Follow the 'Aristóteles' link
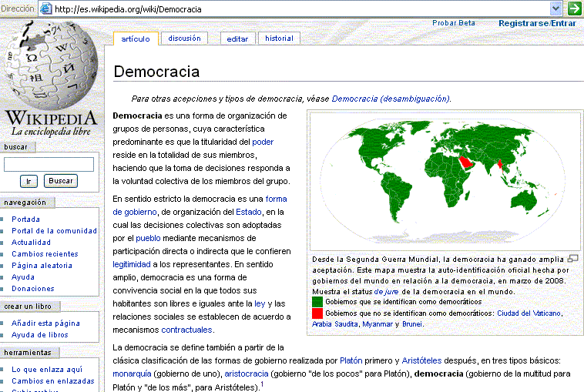 pyautogui.click(x=421, y=360)
